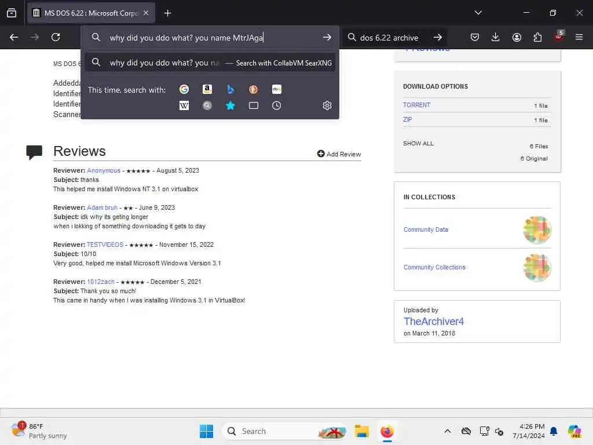Image resolution: width=593 pixels, height=445 pixels.
Task: Reload the current page
Action: pyautogui.click(x=56, y=37)
